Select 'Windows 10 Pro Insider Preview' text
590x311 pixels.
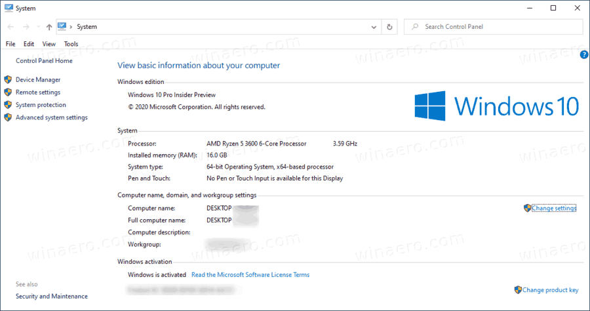pyautogui.click(x=172, y=95)
